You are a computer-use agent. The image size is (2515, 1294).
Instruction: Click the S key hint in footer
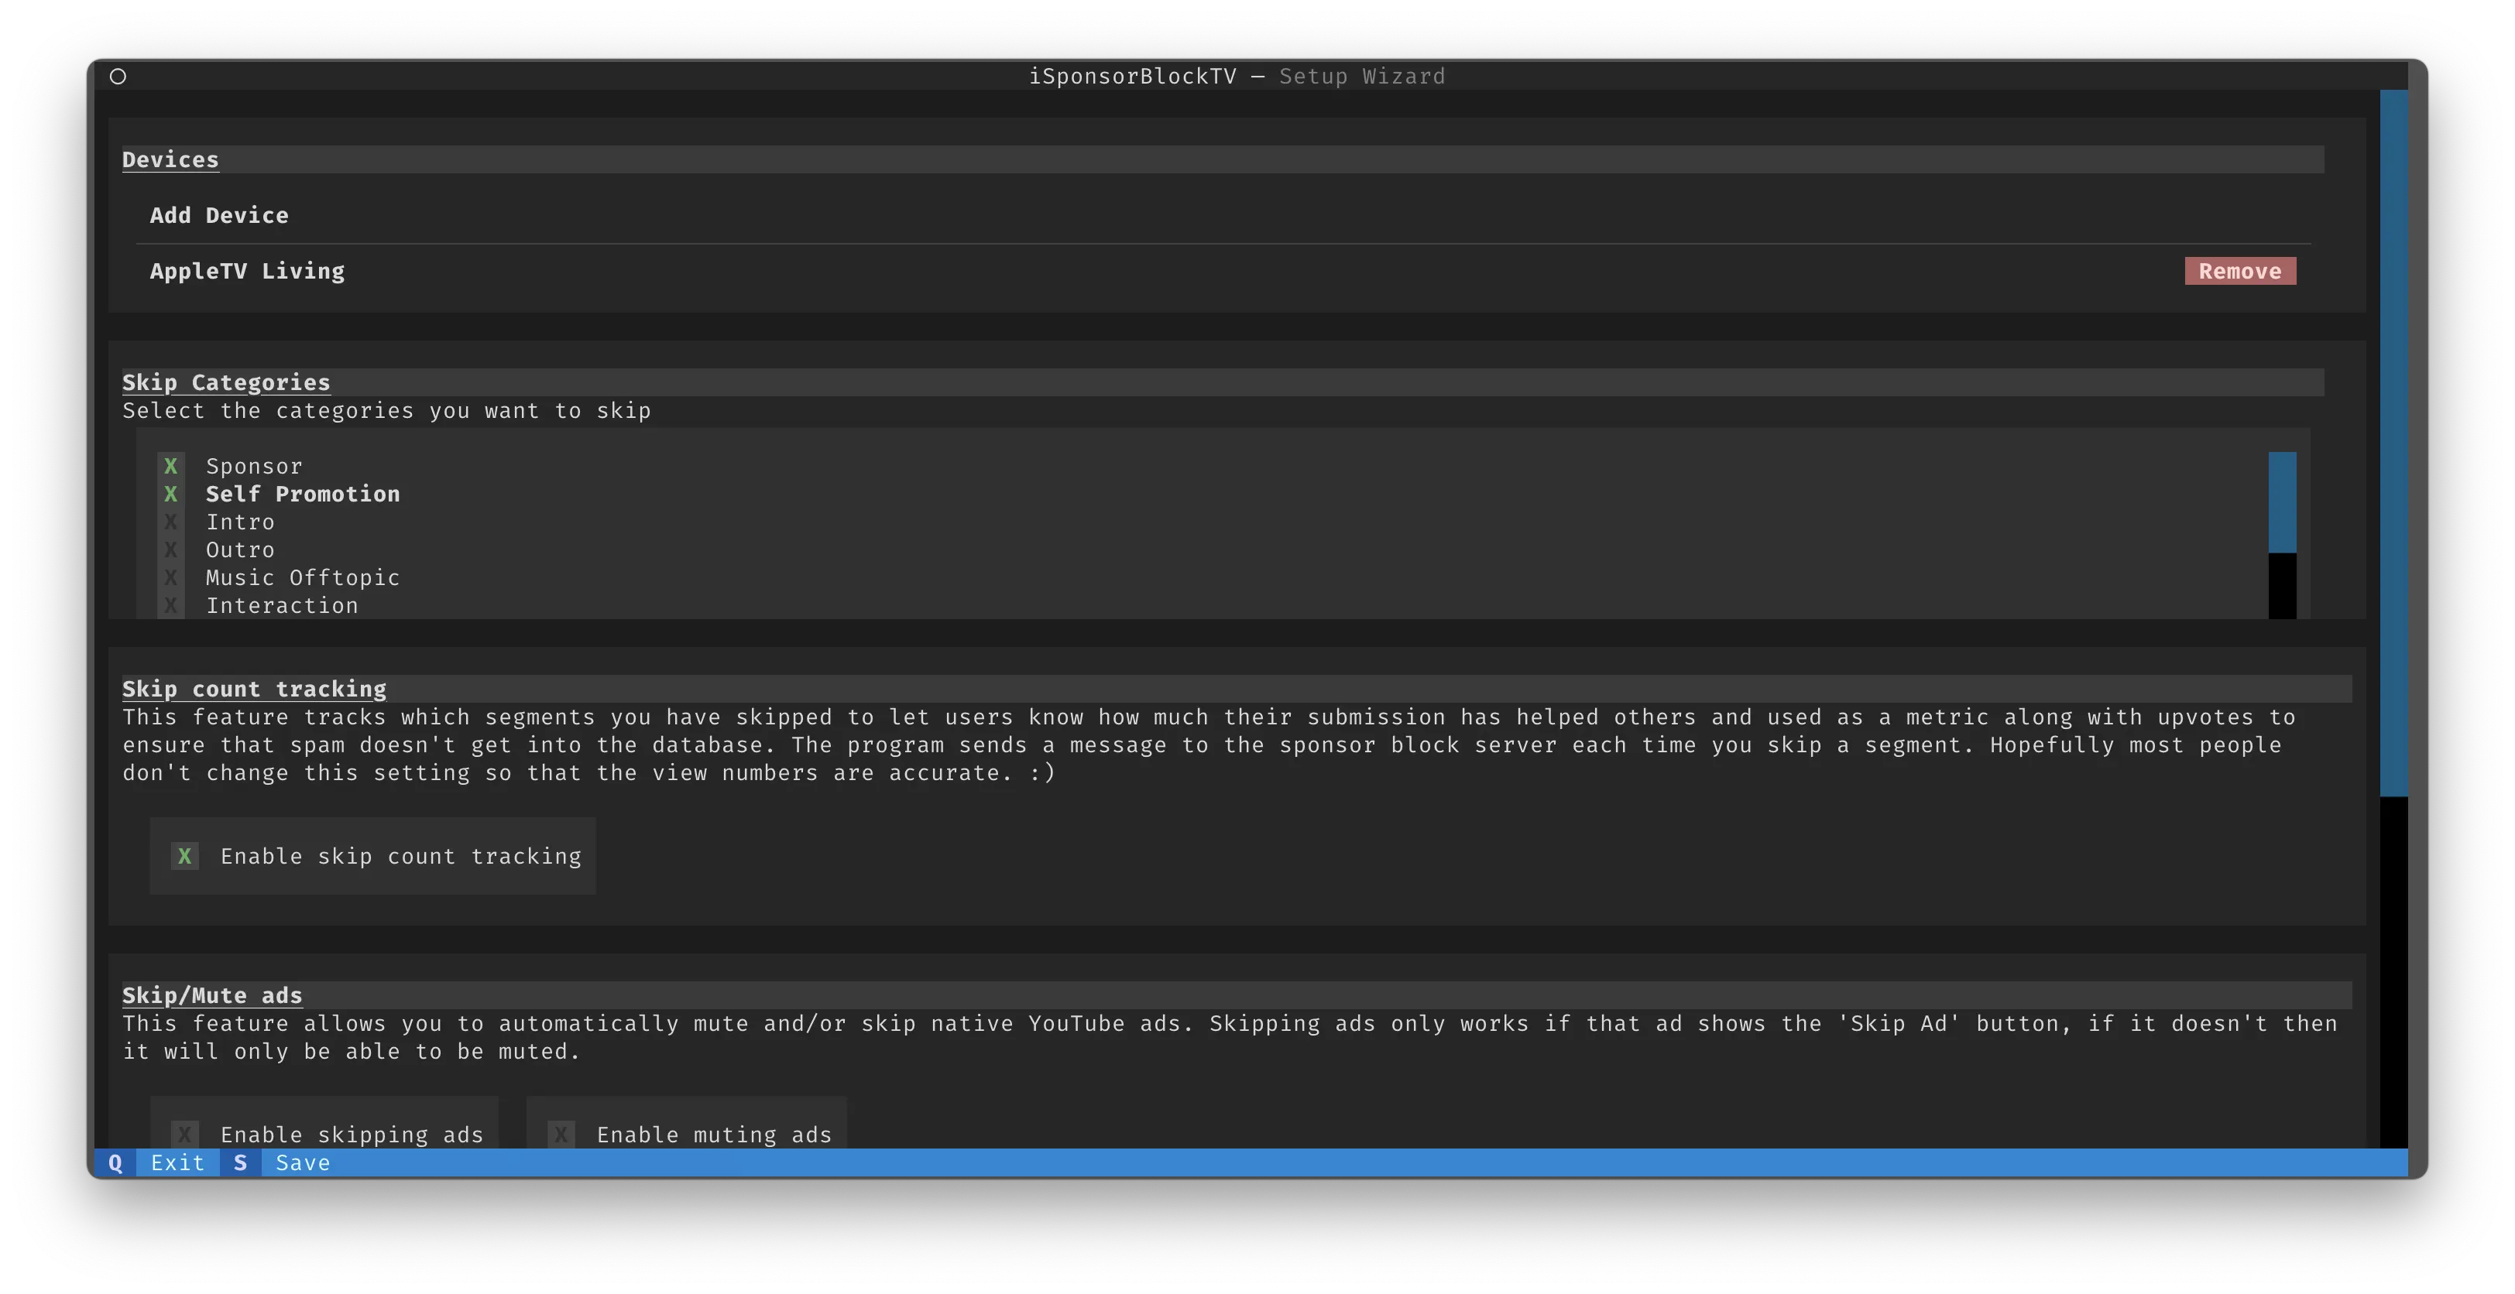[x=240, y=1162]
